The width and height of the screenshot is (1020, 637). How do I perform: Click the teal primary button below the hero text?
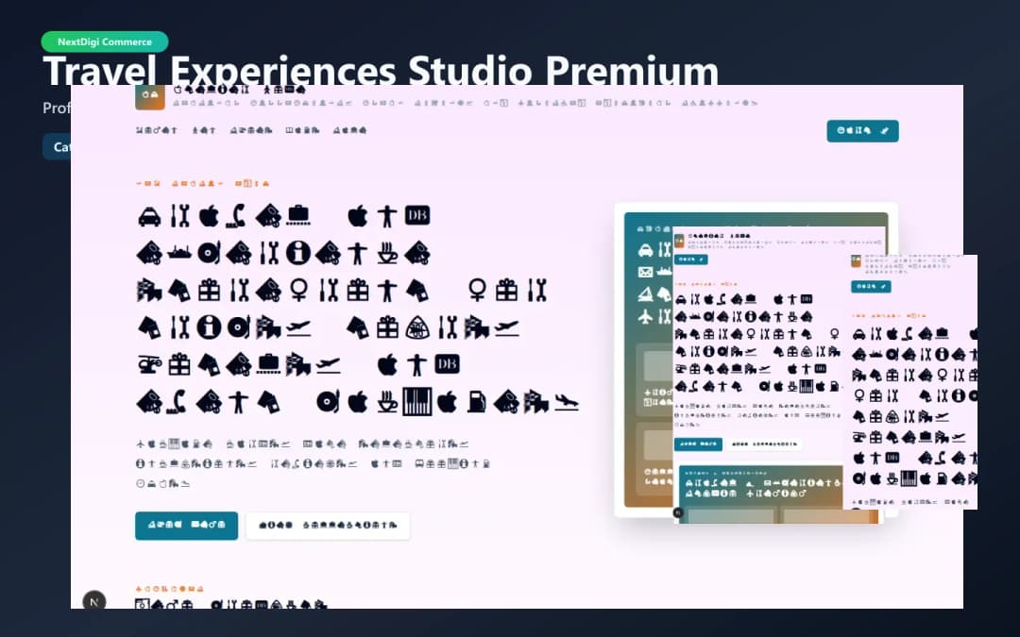[x=187, y=526]
